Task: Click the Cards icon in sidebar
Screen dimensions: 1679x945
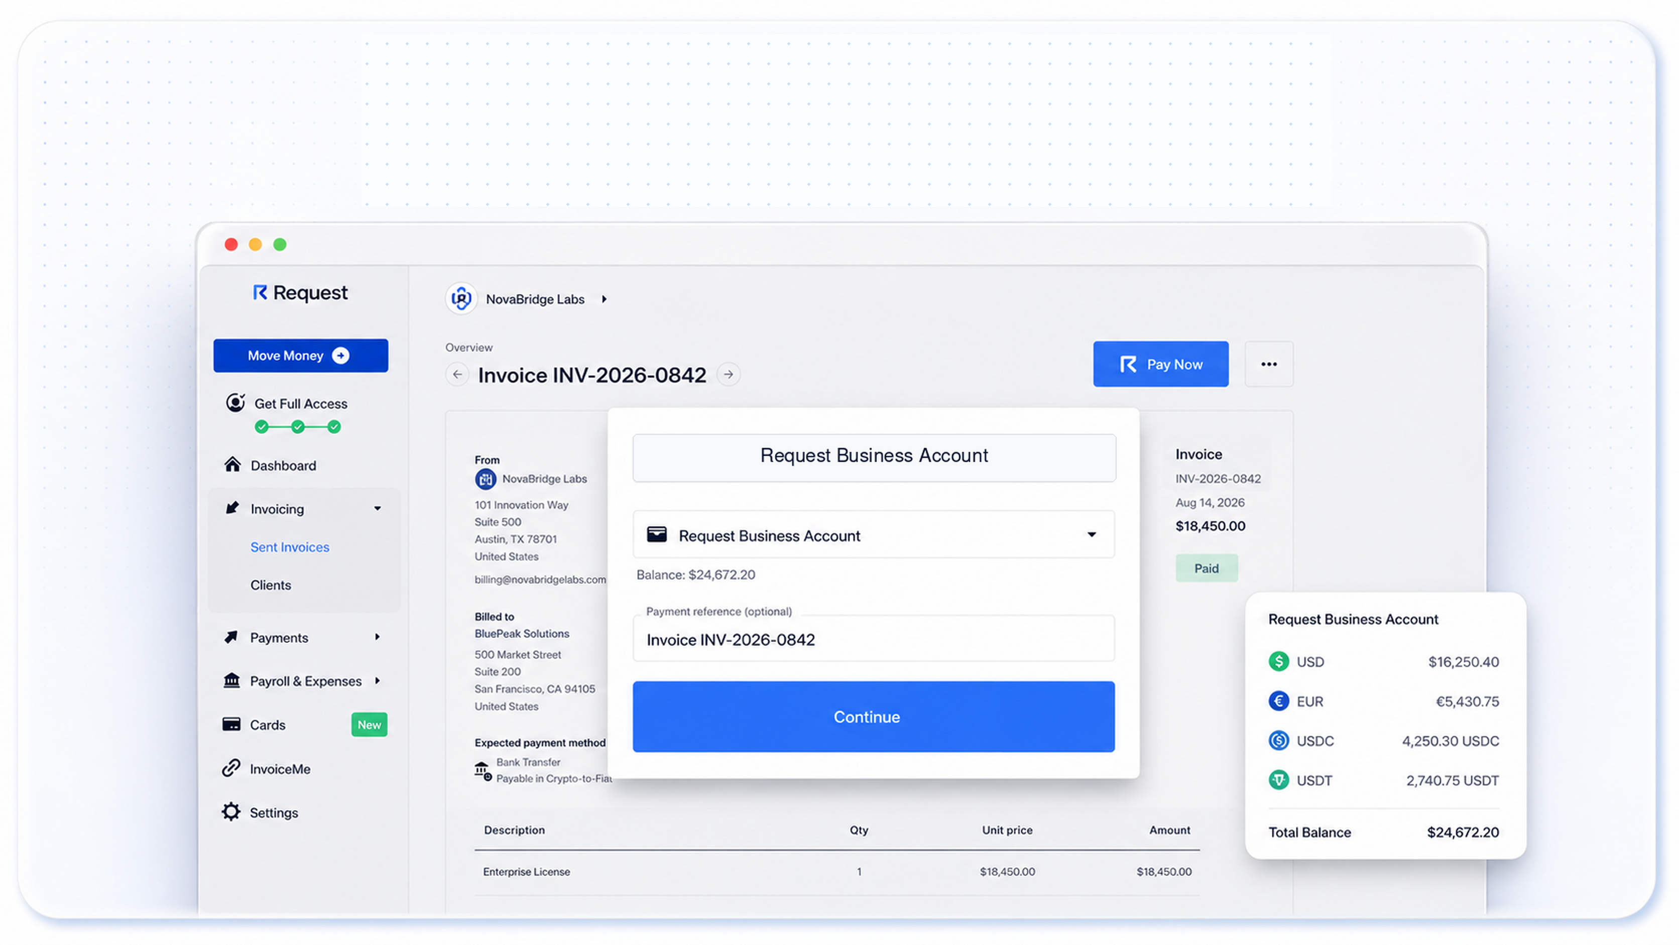Action: pyautogui.click(x=231, y=724)
